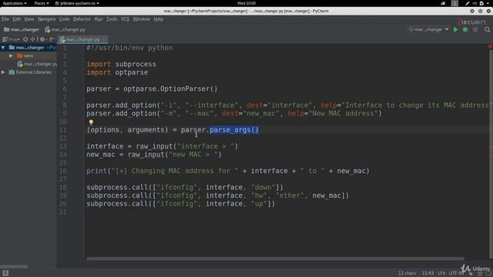Open the Code menu
493x277 pixels.
pyautogui.click(x=65, y=19)
